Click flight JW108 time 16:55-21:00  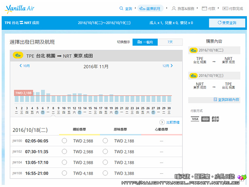(x=37, y=173)
